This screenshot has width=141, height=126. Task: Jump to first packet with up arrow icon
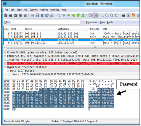78,15
